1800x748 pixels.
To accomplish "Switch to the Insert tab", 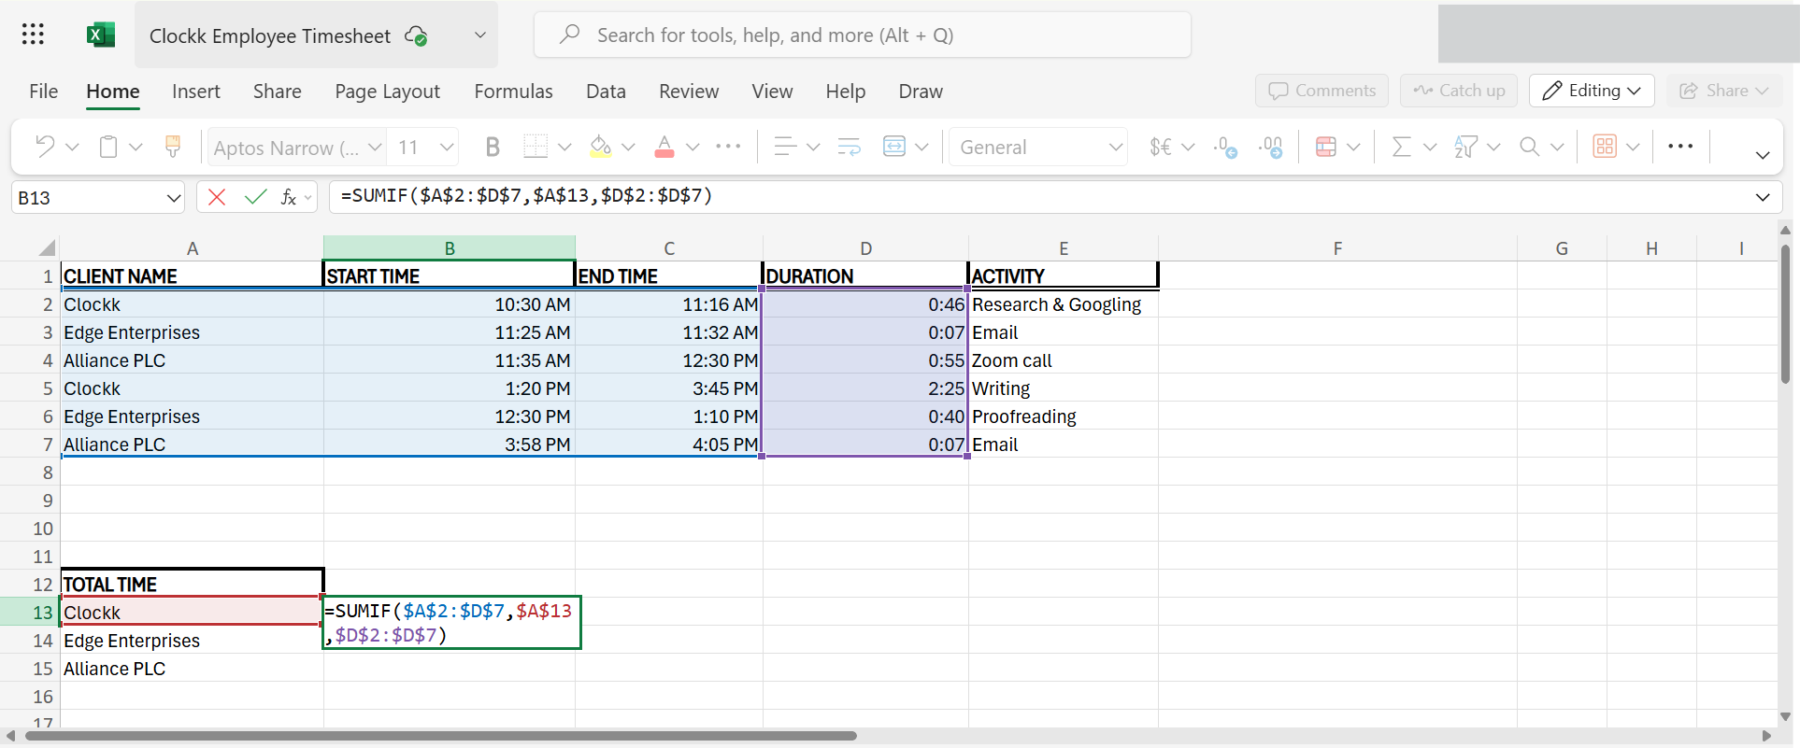I will click(196, 92).
